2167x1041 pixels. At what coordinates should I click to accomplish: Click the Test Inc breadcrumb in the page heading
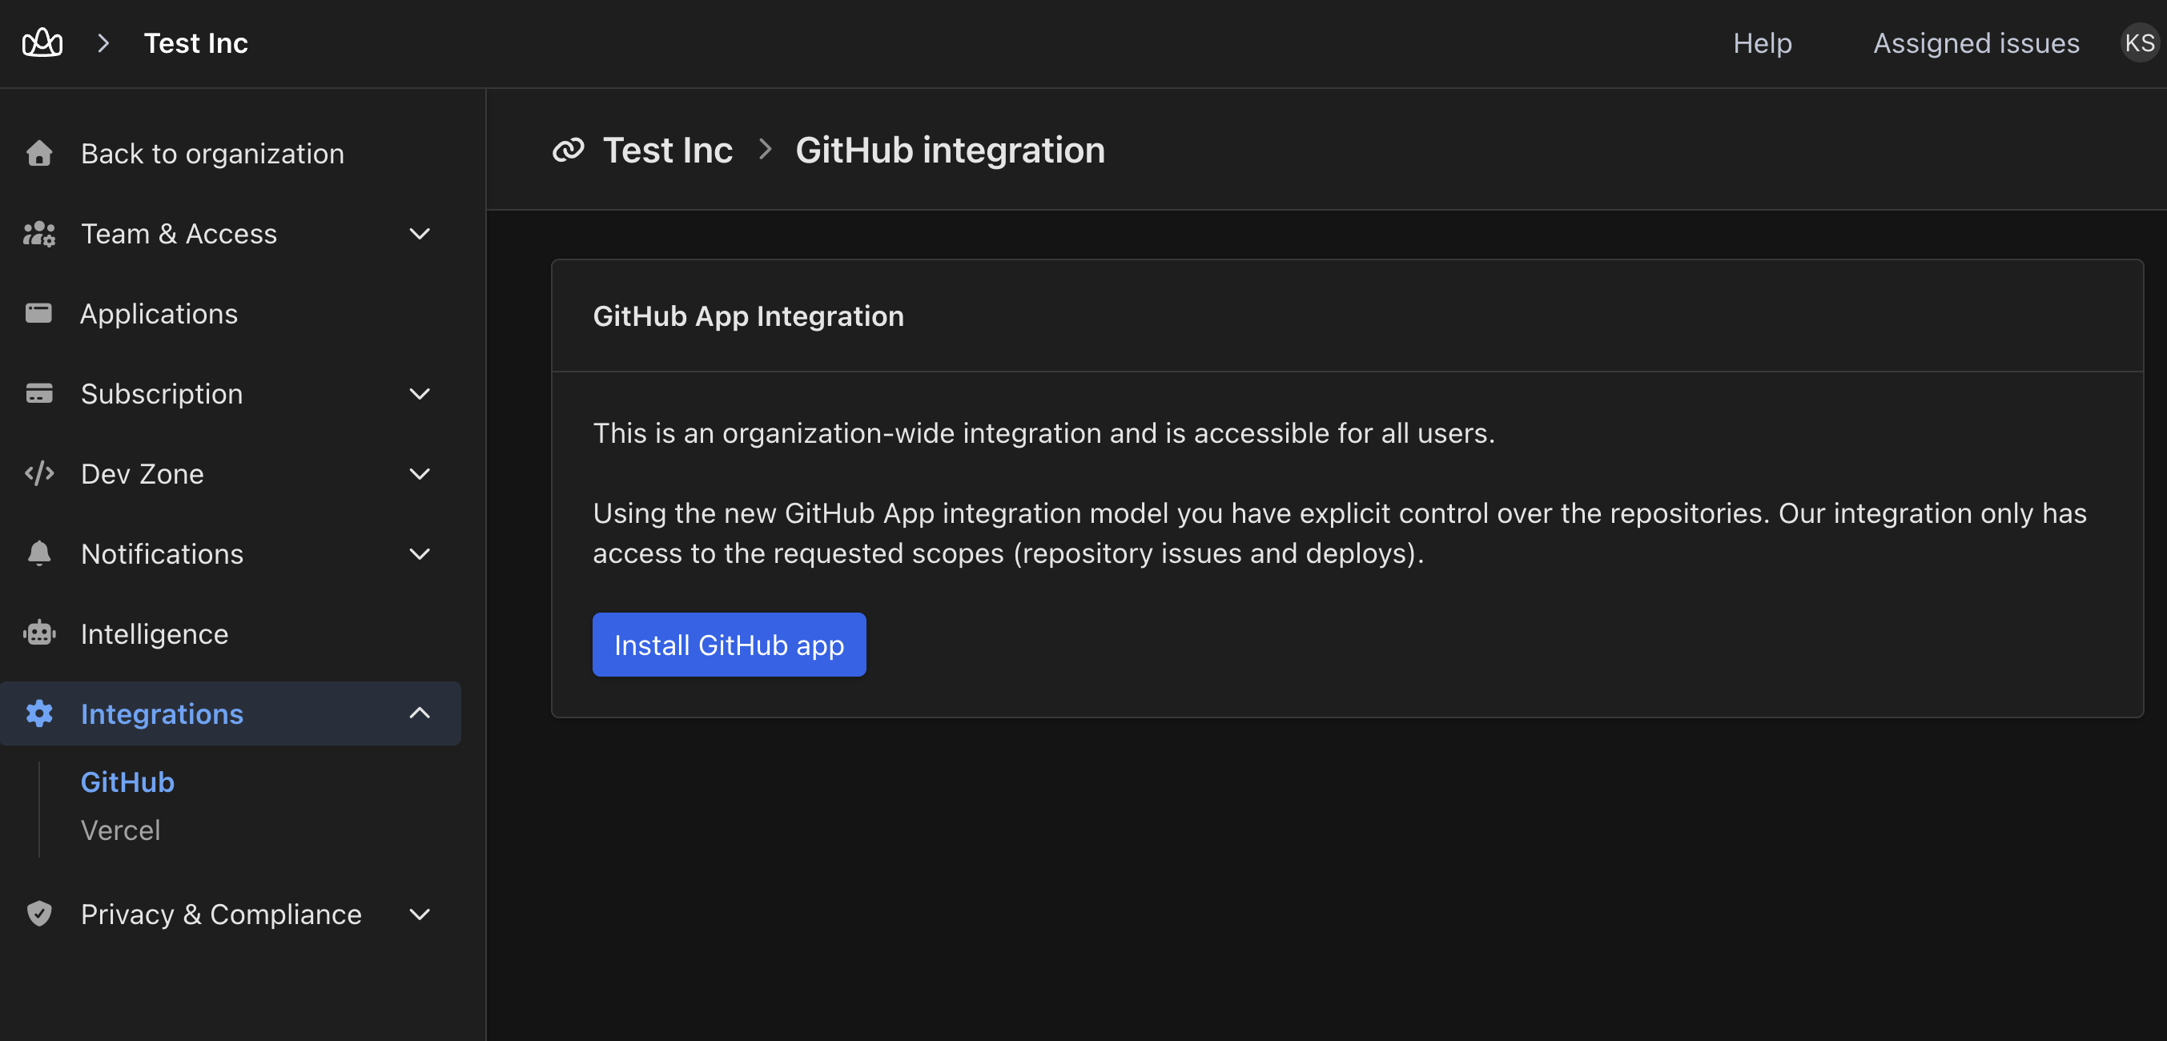667,151
